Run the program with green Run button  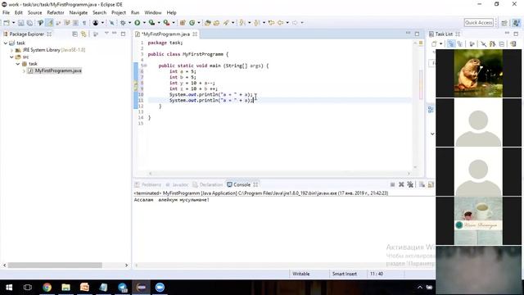137,23
